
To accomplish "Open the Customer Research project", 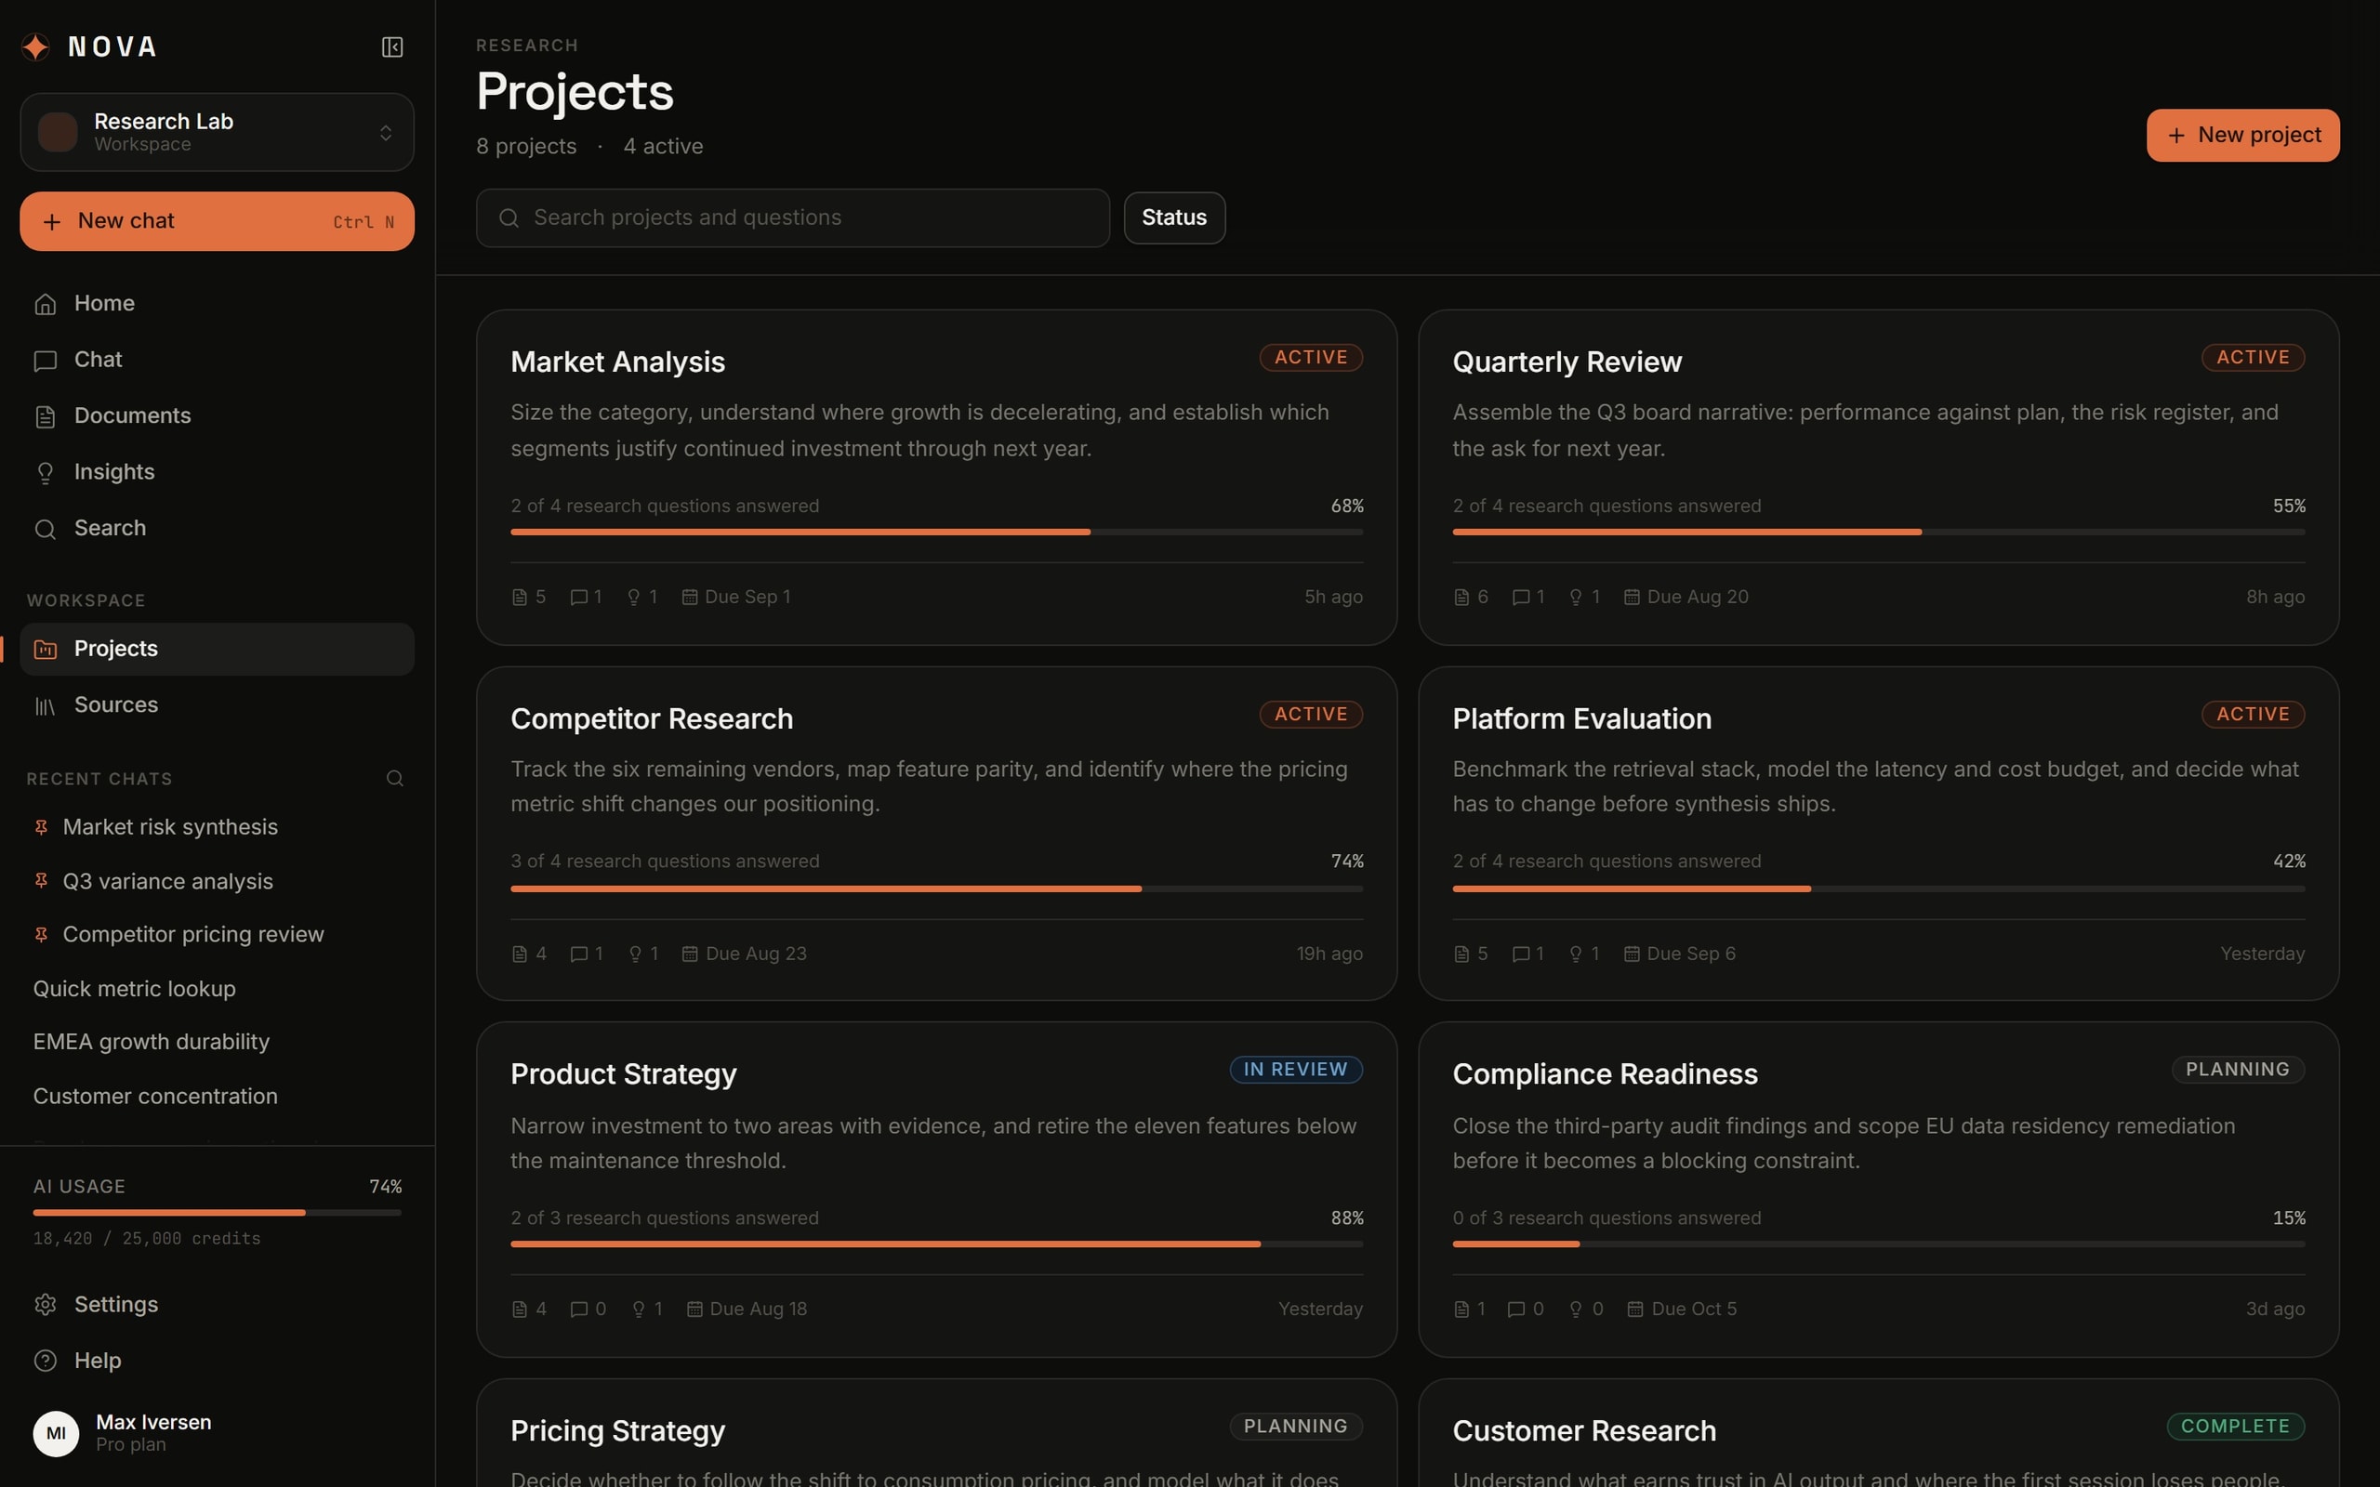I will (x=1878, y=1434).
